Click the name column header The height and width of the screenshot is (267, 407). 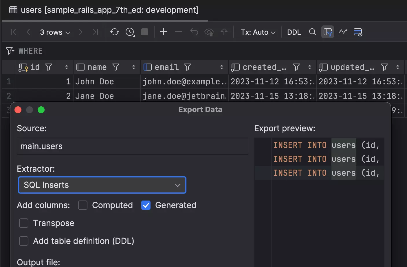[97, 67]
